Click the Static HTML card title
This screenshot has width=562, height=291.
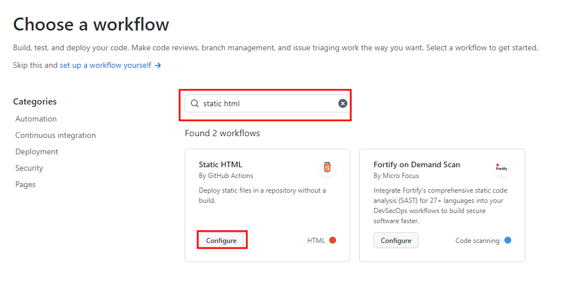pyautogui.click(x=220, y=164)
